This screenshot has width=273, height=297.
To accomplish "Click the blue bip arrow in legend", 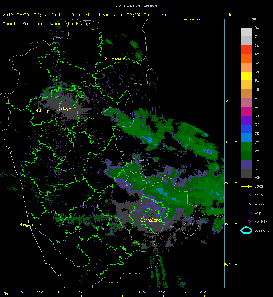I will point(246,213).
